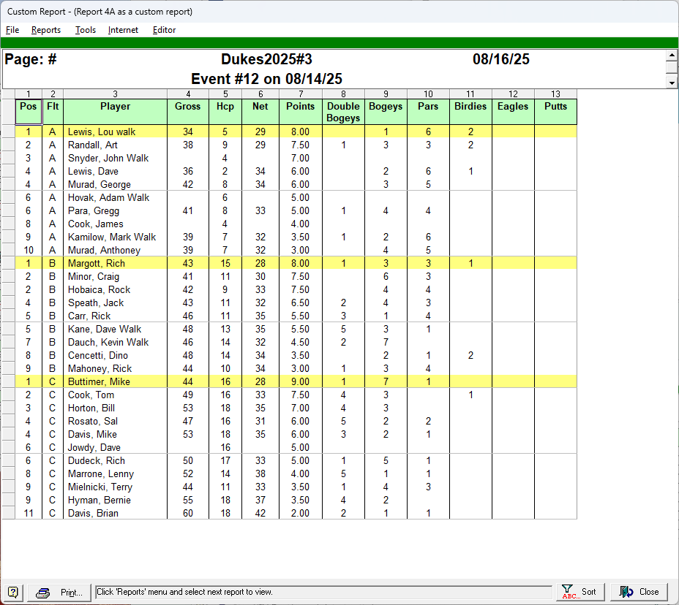The width and height of the screenshot is (679, 605).
Task: Click the Double Bogeys column header
Action: [x=343, y=112]
